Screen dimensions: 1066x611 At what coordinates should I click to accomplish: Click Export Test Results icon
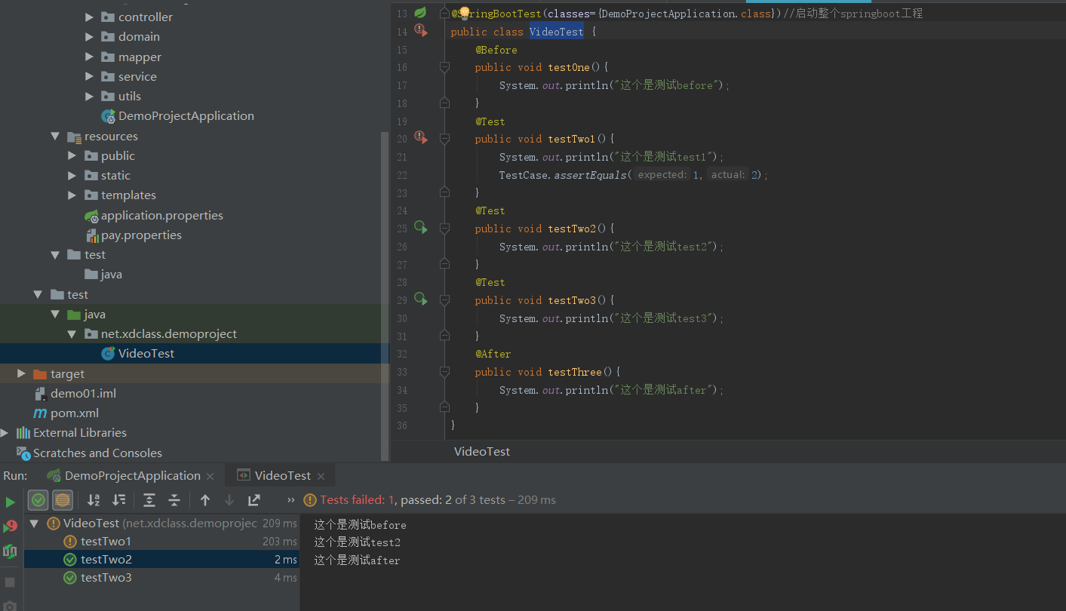(254, 500)
